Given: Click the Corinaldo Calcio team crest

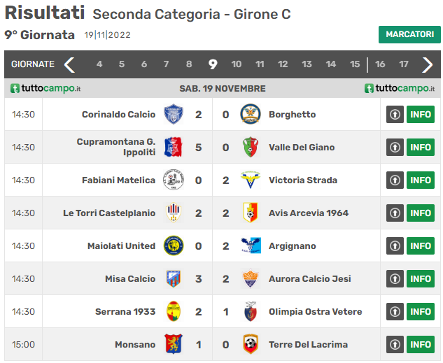Looking at the screenshot, I should coord(174,114).
